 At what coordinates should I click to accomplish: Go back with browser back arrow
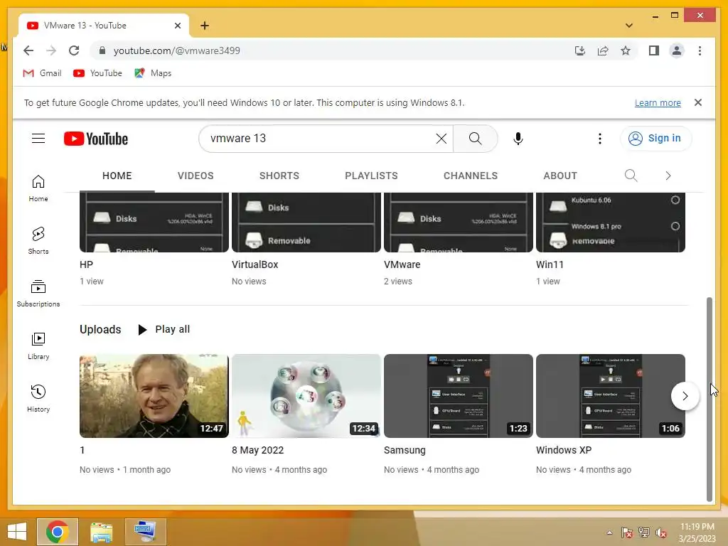(28, 50)
